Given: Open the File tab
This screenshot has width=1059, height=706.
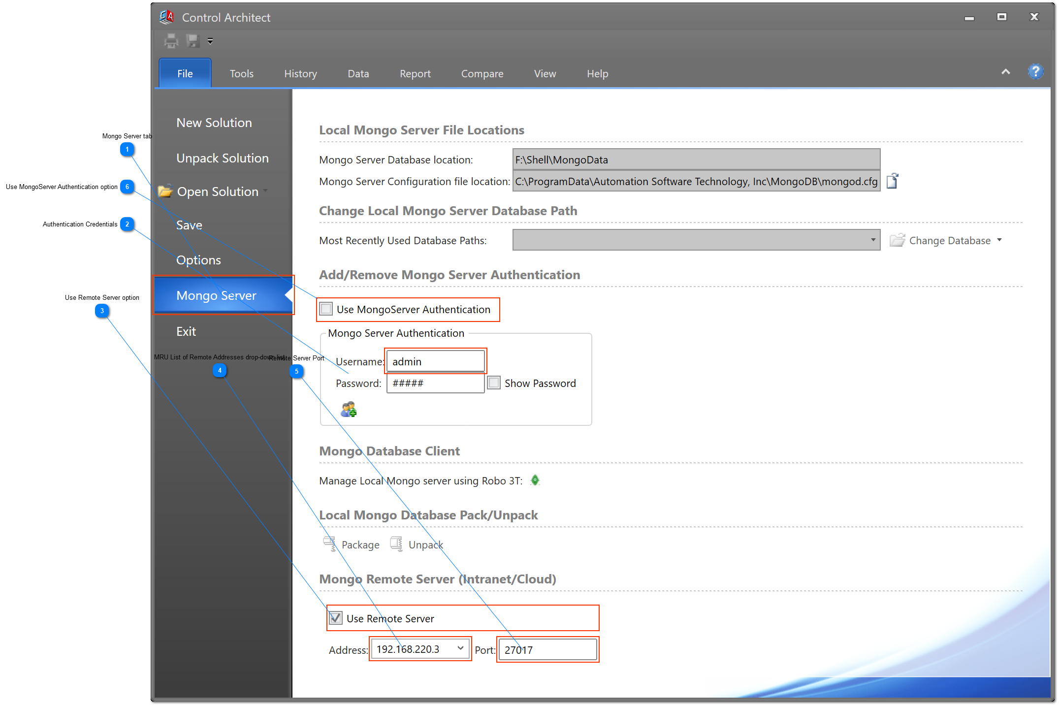Looking at the screenshot, I should tap(185, 73).
